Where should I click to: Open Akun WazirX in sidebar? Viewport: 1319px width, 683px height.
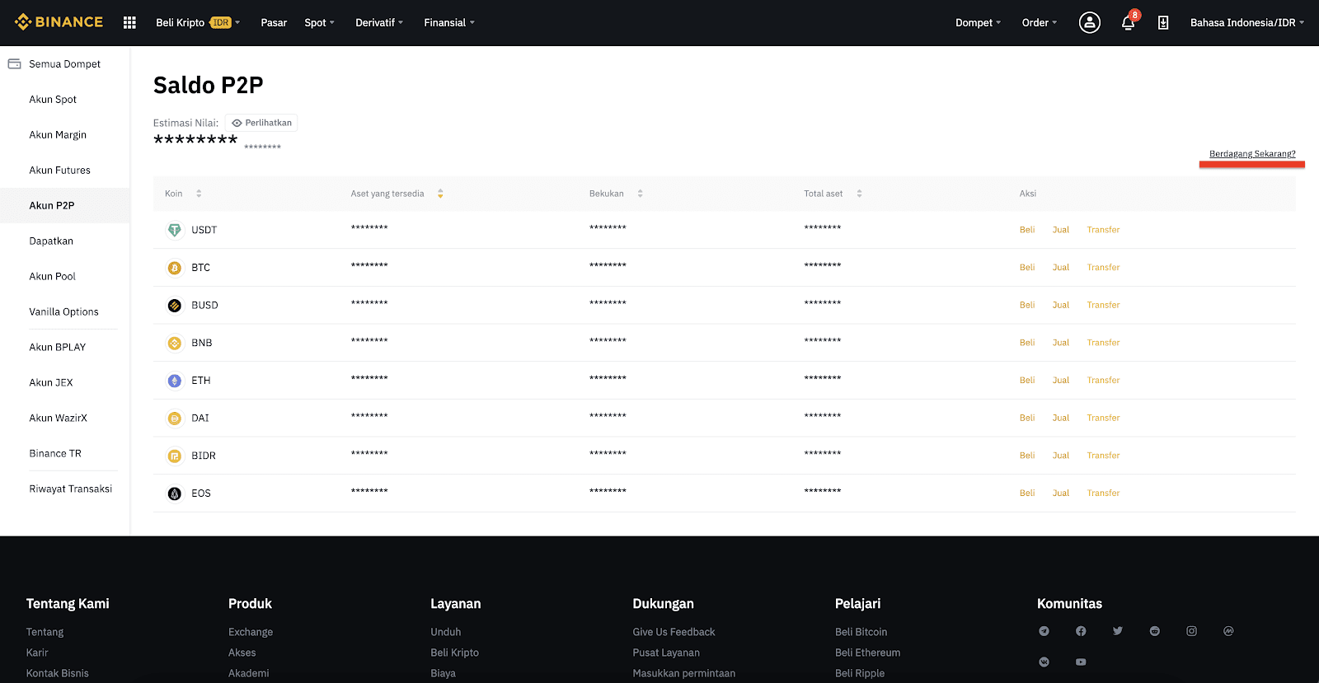(x=58, y=418)
